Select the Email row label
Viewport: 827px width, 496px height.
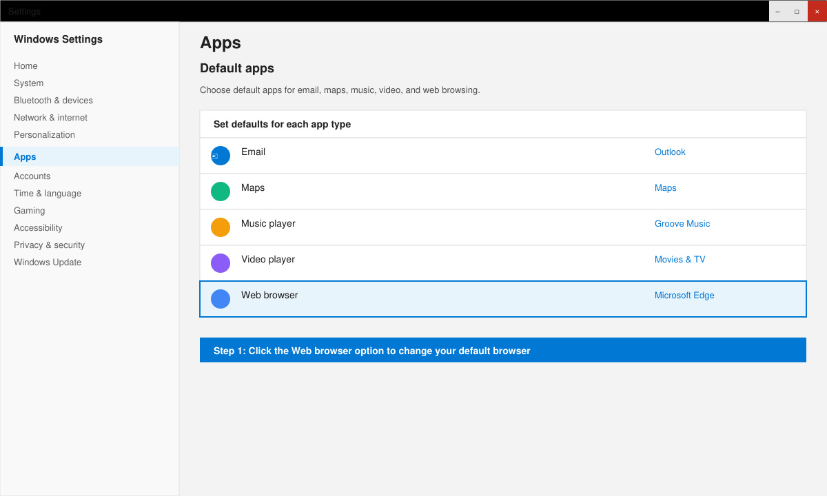pos(253,152)
